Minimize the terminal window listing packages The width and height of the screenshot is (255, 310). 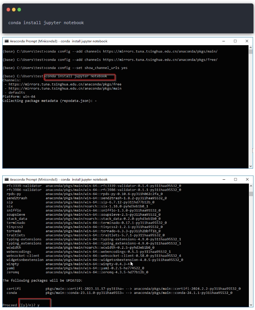(224, 179)
